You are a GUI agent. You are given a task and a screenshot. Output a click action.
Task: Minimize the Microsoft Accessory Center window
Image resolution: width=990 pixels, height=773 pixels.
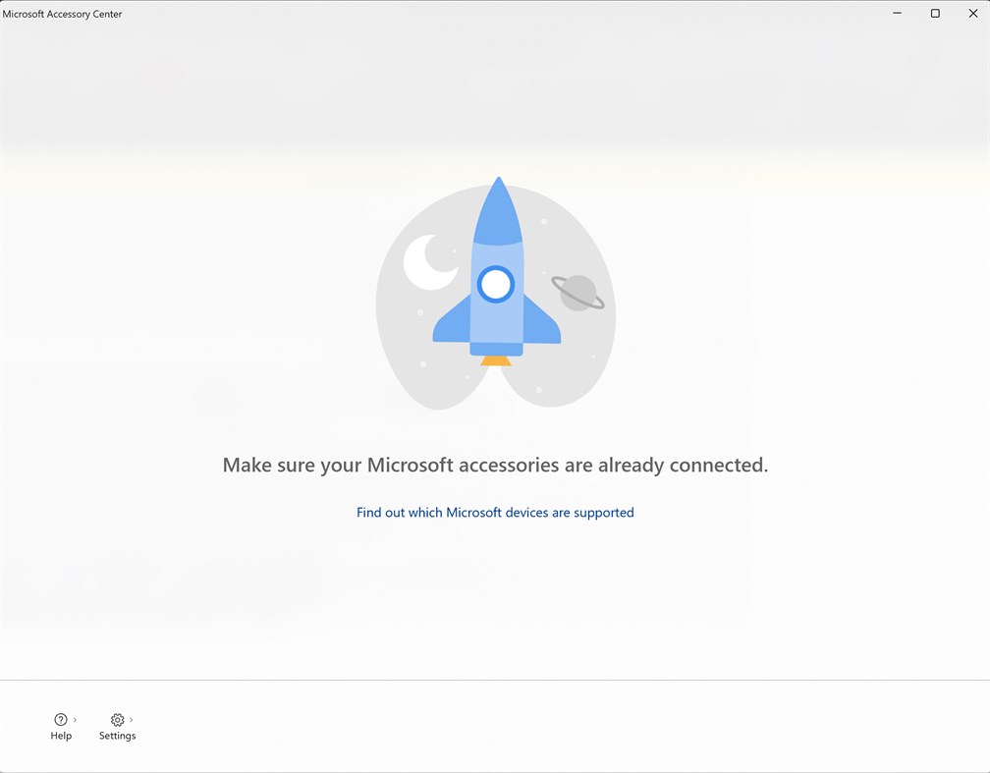point(897,13)
